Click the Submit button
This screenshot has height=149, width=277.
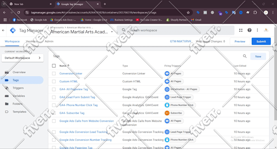pos(261,41)
